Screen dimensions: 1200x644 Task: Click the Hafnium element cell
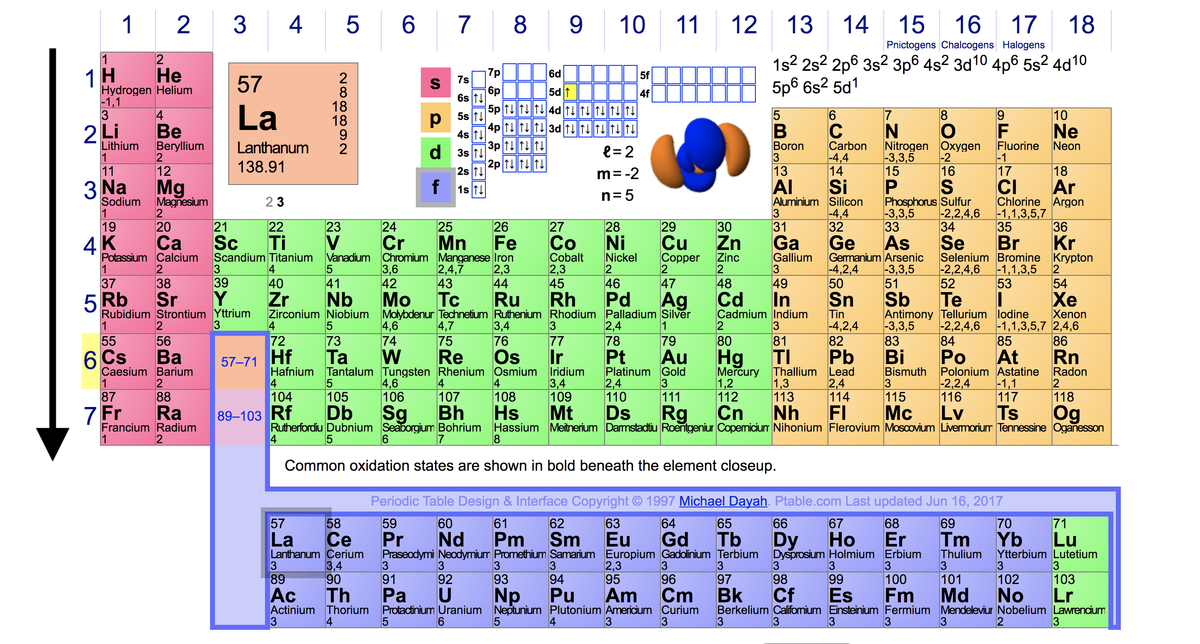(x=297, y=361)
